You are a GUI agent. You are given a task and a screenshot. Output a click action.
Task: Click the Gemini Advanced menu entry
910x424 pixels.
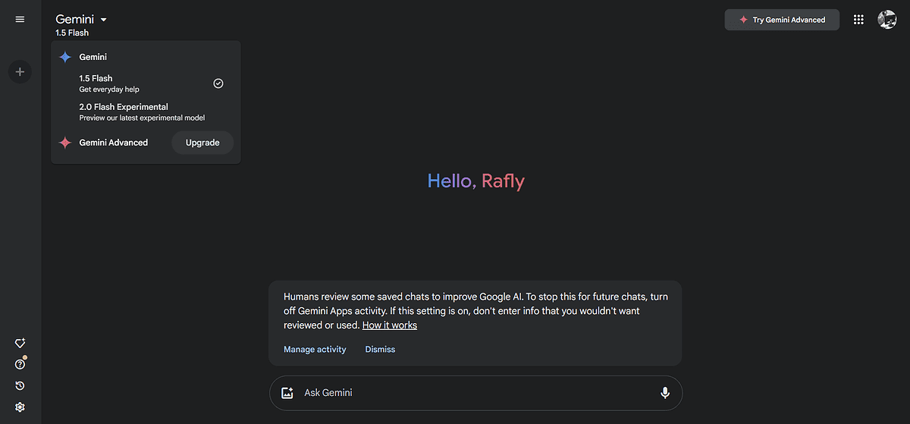113,143
